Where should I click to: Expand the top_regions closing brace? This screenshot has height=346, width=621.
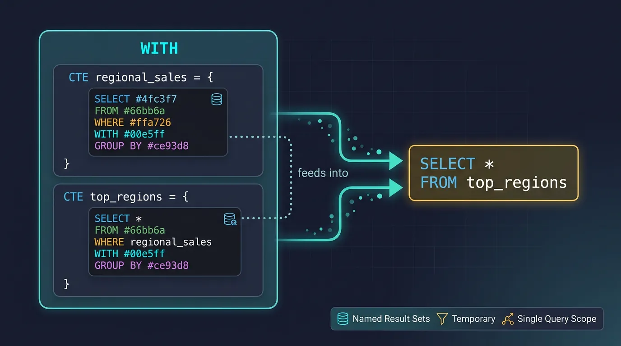click(x=66, y=284)
